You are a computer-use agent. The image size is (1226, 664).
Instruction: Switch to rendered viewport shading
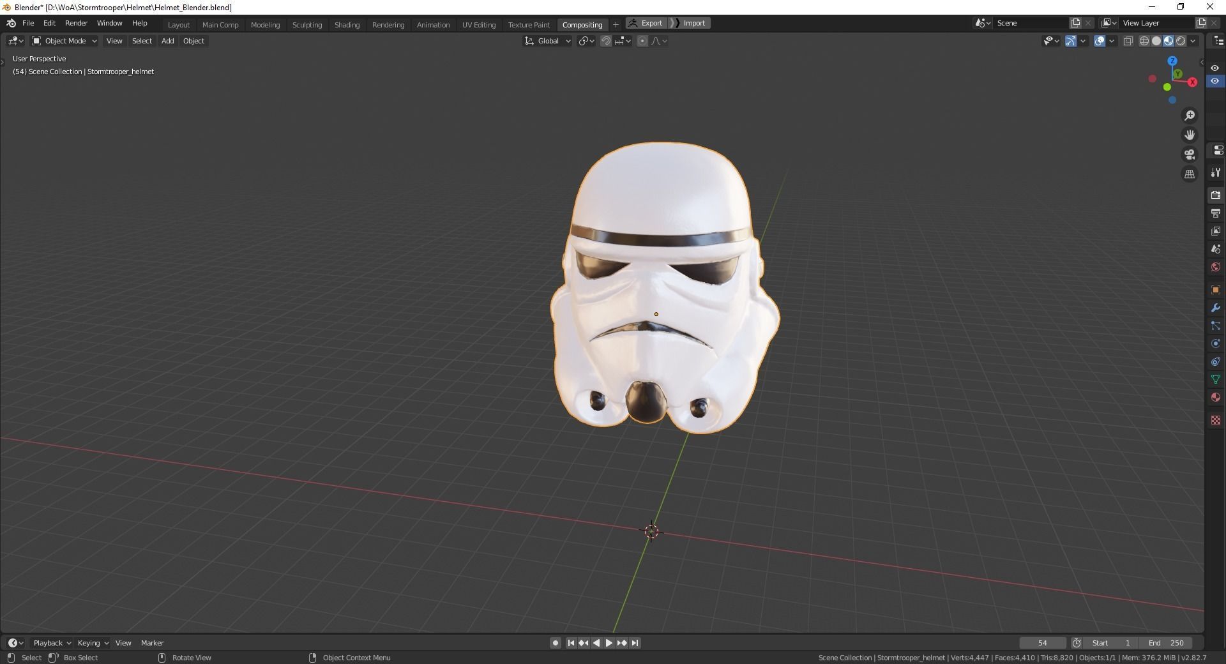1181,41
